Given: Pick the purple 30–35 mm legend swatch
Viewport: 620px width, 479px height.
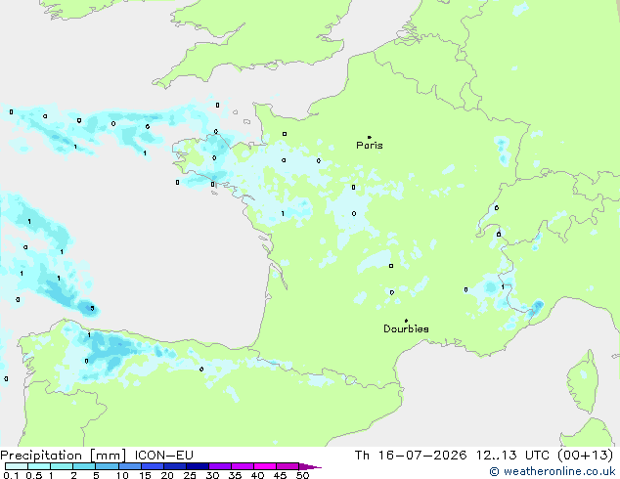Looking at the screenshot, I should (220, 466).
